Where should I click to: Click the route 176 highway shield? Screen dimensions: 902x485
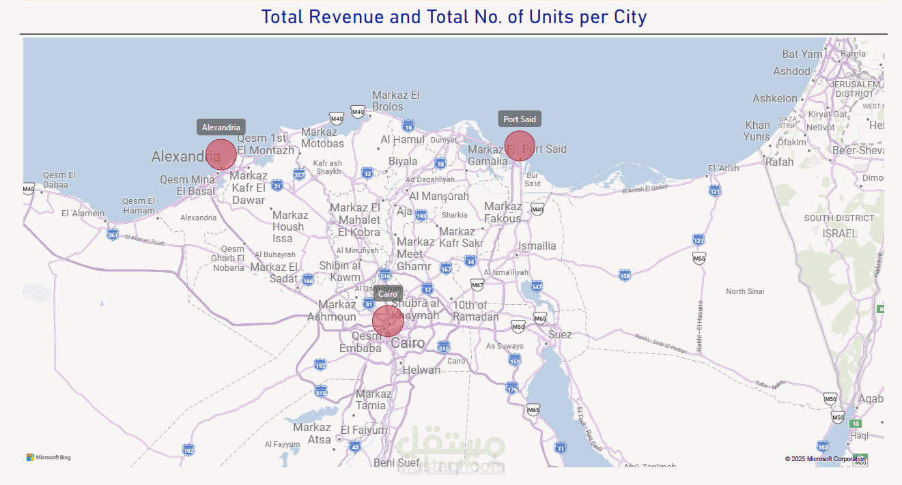[x=512, y=388]
